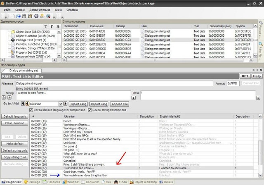The height and width of the screenshot is (185, 264).
Task: Open the Сервис menu
Action: pos(20,10)
